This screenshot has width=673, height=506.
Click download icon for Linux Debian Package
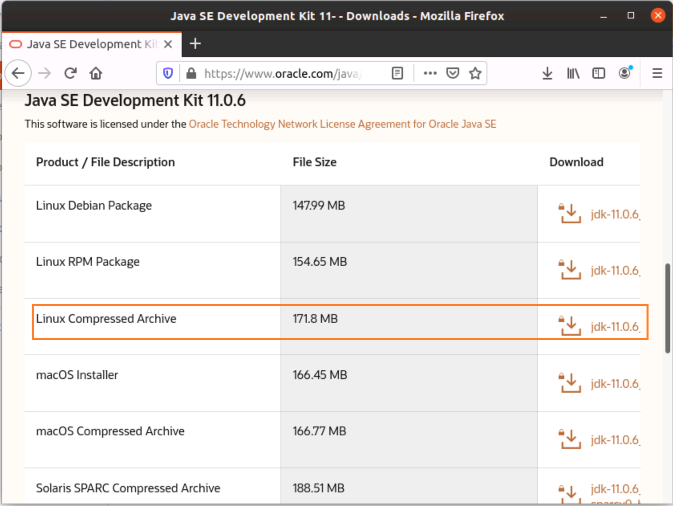click(x=570, y=213)
